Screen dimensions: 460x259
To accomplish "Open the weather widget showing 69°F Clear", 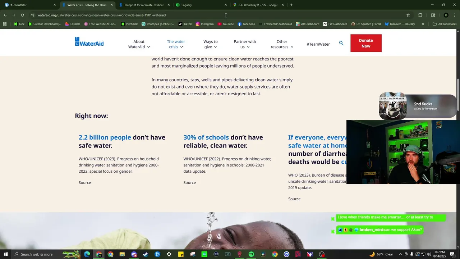I will (381, 254).
